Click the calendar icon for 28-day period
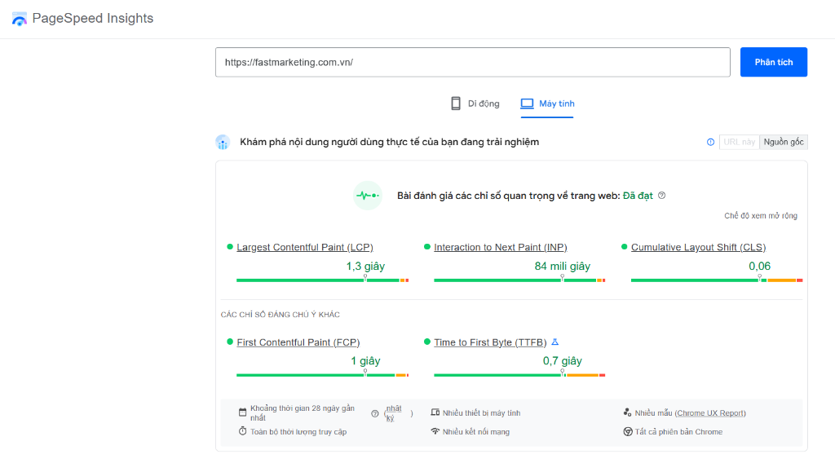The width and height of the screenshot is (835, 463). tap(242, 412)
